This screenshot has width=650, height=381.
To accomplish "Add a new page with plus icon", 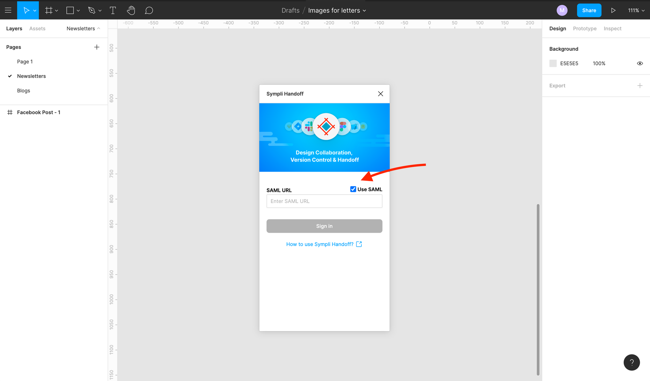I will pyautogui.click(x=97, y=47).
